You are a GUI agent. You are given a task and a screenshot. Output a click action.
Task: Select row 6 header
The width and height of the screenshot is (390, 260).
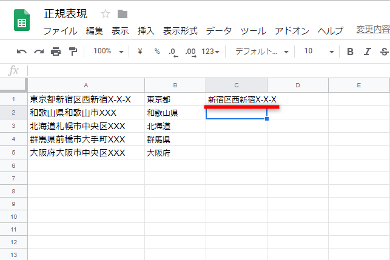[x=14, y=165]
